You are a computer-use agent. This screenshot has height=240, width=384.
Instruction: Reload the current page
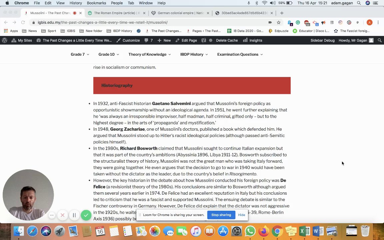tap(23, 22)
